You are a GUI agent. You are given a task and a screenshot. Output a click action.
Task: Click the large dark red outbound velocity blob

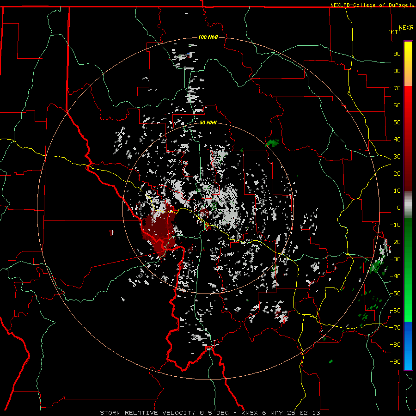(159, 229)
